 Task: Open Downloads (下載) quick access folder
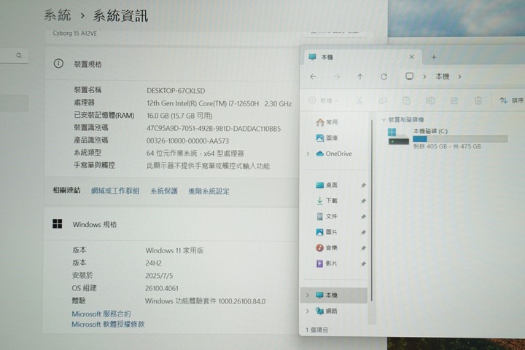tap(327, 201)
